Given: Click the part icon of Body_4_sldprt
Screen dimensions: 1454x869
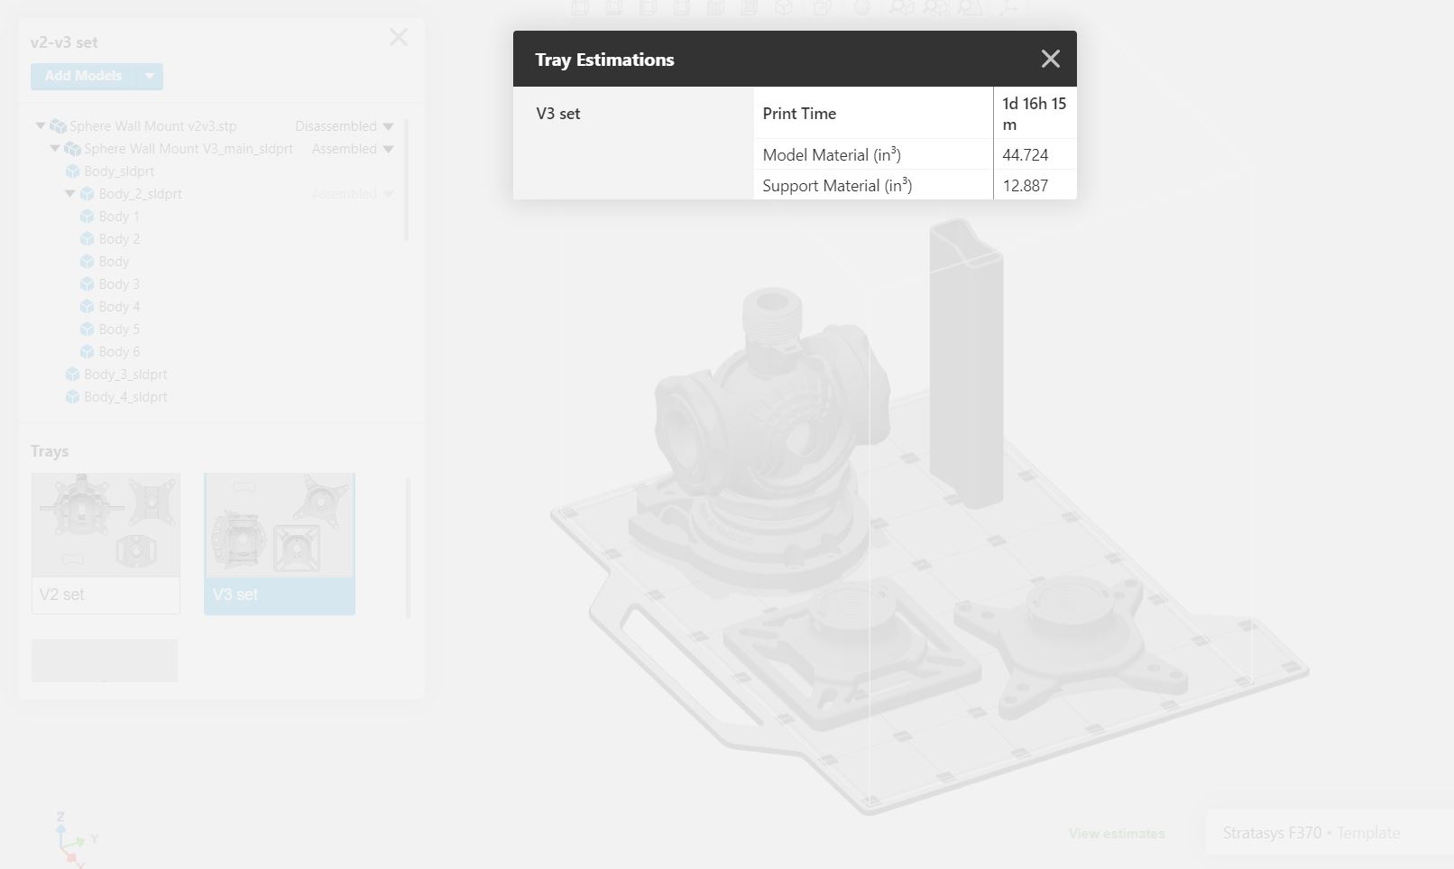Looking at the screenshot, I should [x=72, y=397].
